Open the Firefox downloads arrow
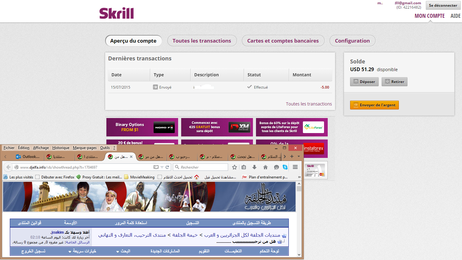 click(254, 167)
